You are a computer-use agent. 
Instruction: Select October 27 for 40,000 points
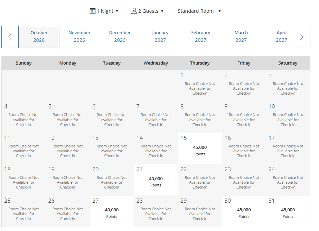pos(112,211)
